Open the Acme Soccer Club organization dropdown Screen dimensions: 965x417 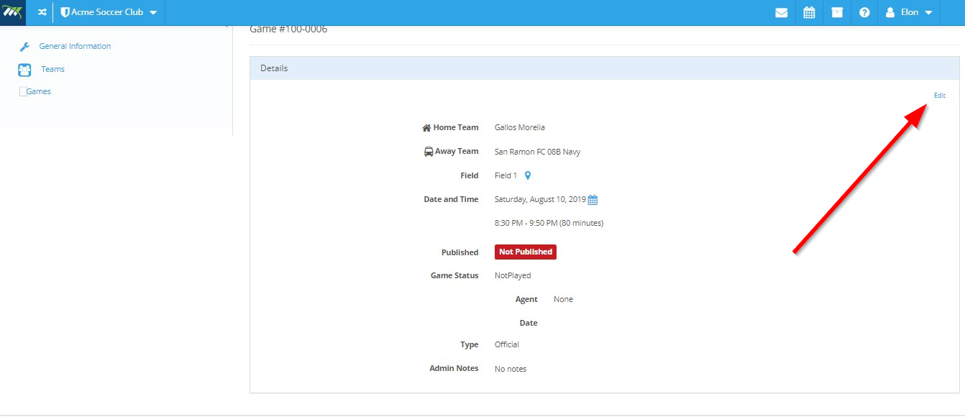click(x=109, y=12)
